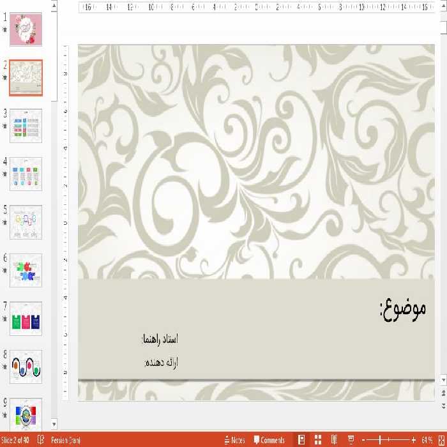Select slide 1 pink floral thumbnail
Image resolution: width=447 pixels, height=447 pixels.
pyautogui.click(x=26, y=29)
